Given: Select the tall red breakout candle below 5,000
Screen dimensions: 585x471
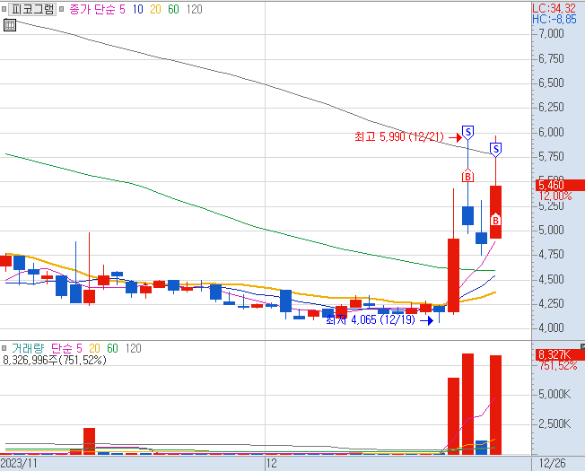Looking at the screenshot, I should pyautogui.click(x=453, y=275).
